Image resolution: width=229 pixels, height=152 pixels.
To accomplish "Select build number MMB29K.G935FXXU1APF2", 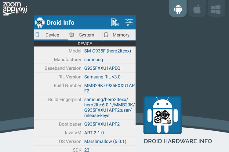I will click(109, 88).
